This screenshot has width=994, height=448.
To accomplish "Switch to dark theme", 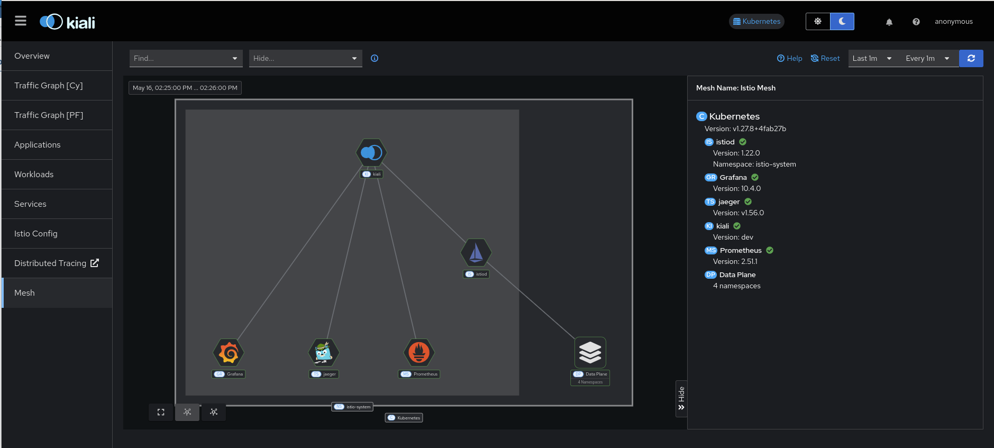I will pos(842,22).
